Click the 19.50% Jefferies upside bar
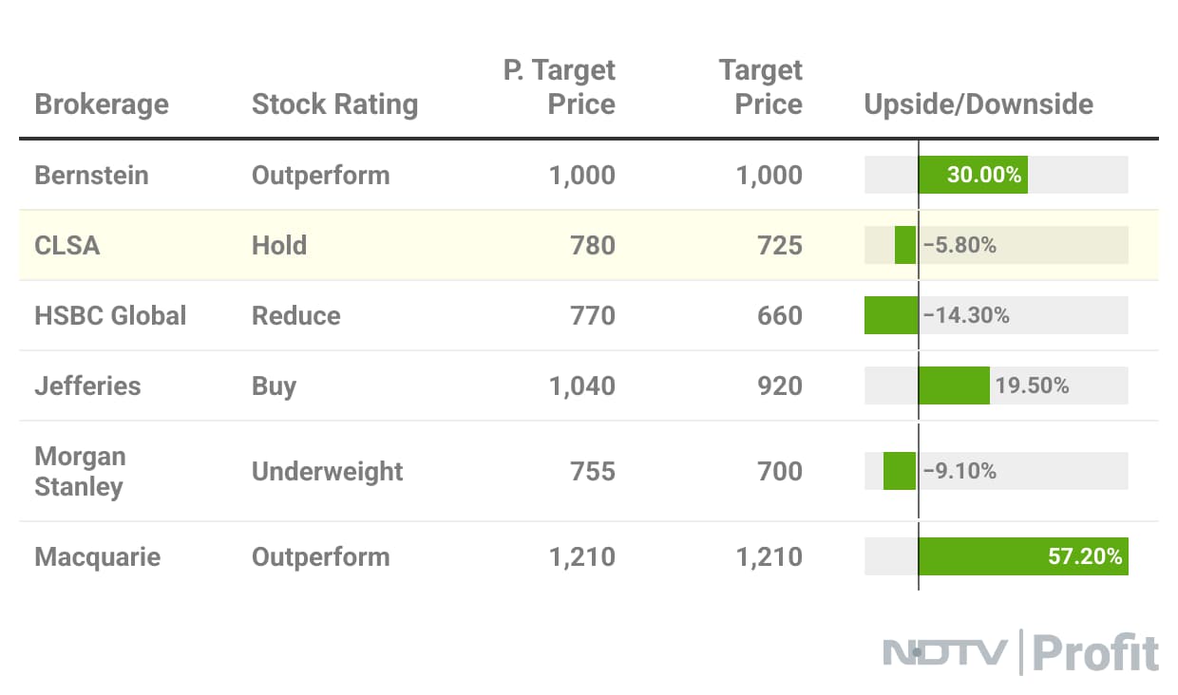 (954, 385)
